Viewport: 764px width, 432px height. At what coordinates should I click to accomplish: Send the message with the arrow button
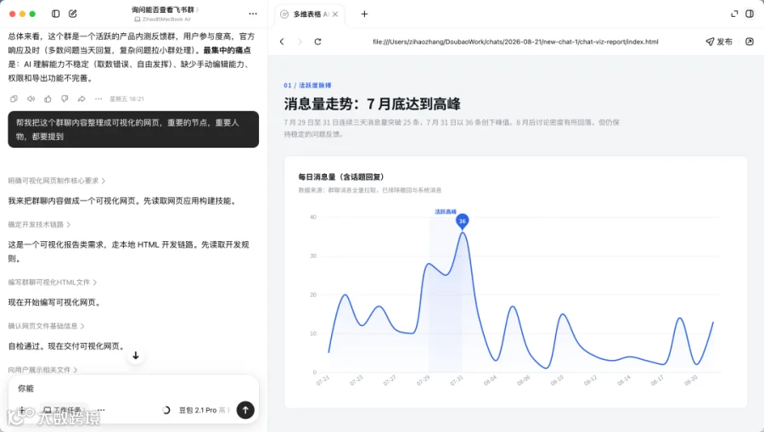click(x=245, y=410)
